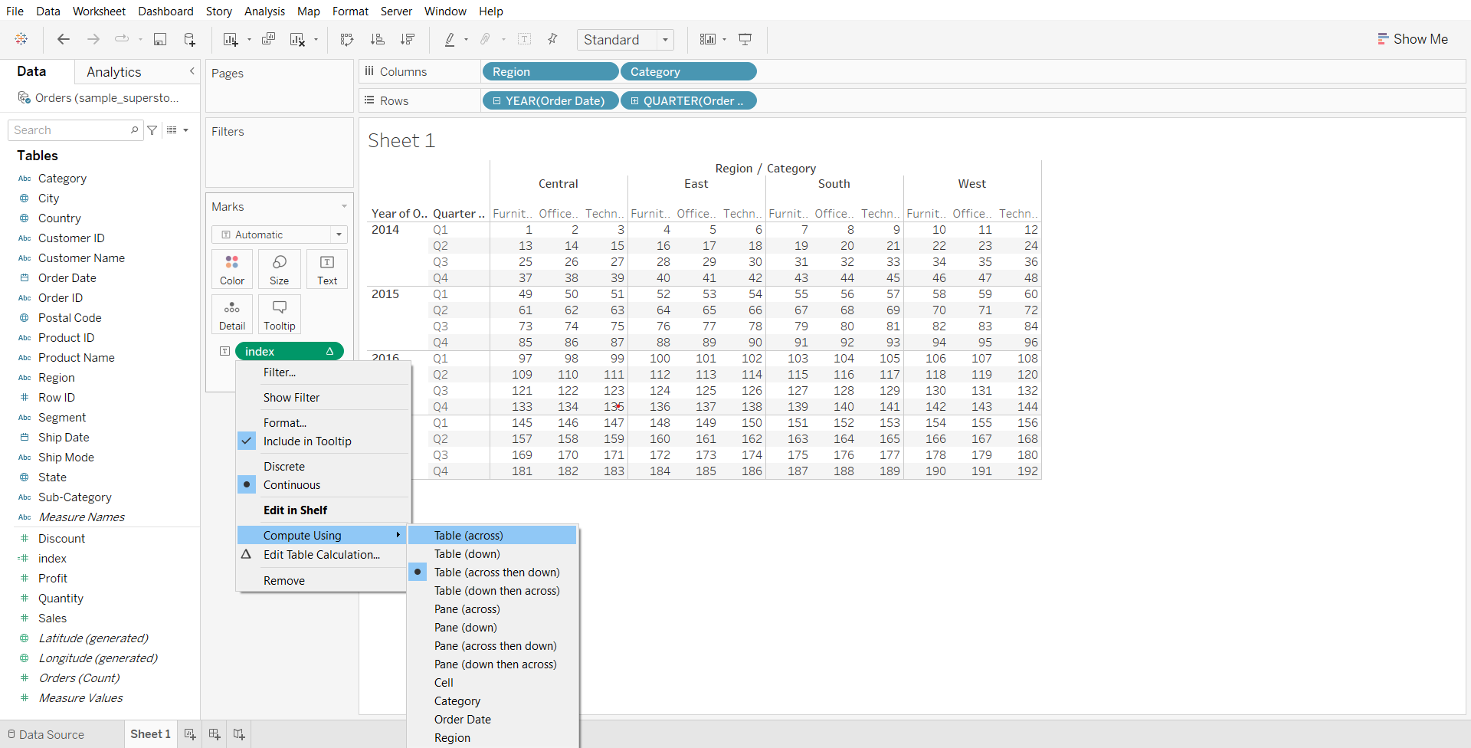
Task: Click the Save workbook icon
Action: coord(160,40)
